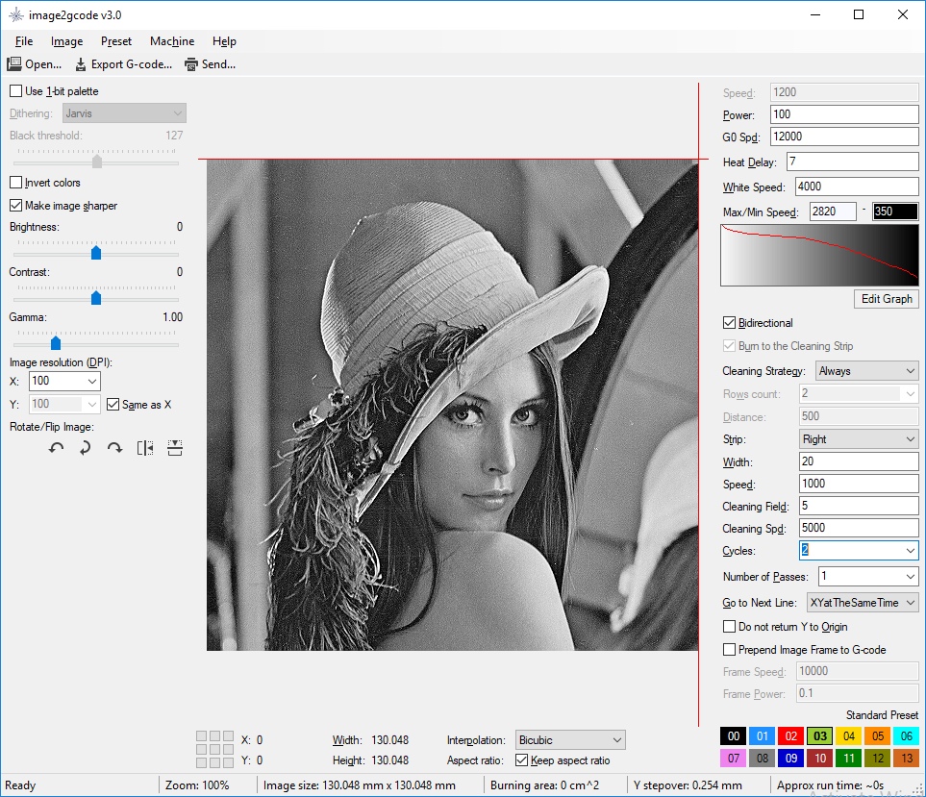Screen dimensions: 926x797
Task: Expand the Interpolation combo box
Action: click(570, 740)
